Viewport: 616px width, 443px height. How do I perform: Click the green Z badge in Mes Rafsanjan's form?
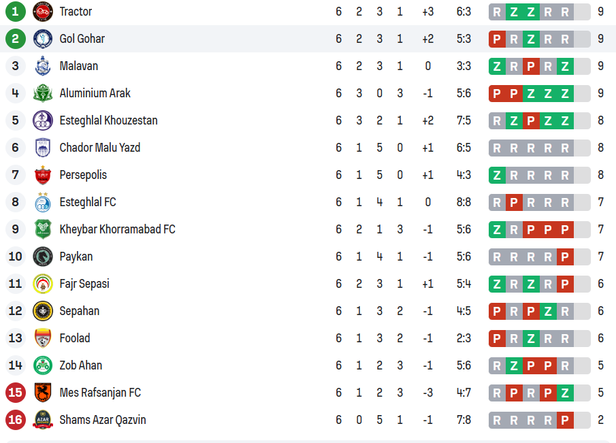point(564,393)
